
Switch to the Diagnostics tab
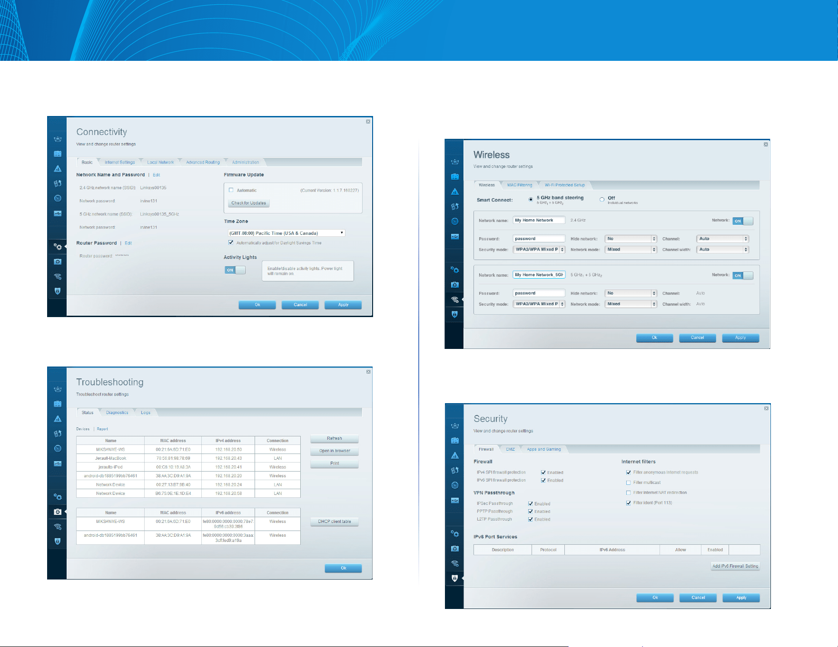117,413
